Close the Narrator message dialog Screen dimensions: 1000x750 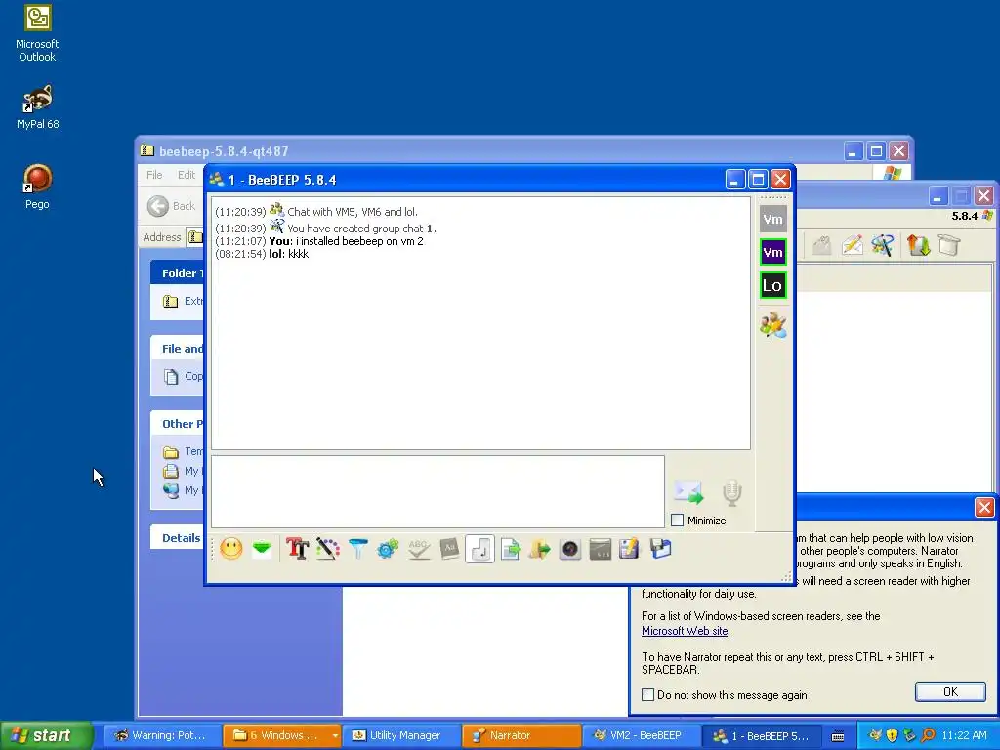click(984, 508)
